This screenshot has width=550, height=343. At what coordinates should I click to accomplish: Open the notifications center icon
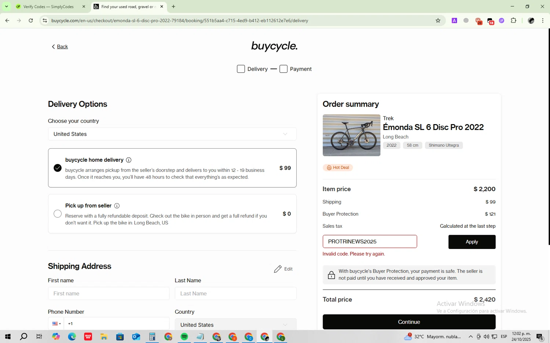[540, 337]
